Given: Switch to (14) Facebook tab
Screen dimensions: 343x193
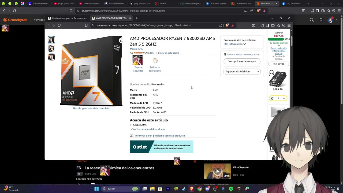Looking at the screenshot, I should [291, 3].
